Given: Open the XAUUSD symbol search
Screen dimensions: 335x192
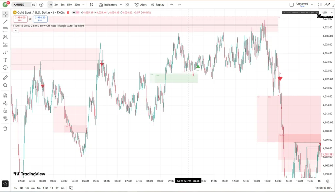Looking at the screenshot, I should click(19, 5).
